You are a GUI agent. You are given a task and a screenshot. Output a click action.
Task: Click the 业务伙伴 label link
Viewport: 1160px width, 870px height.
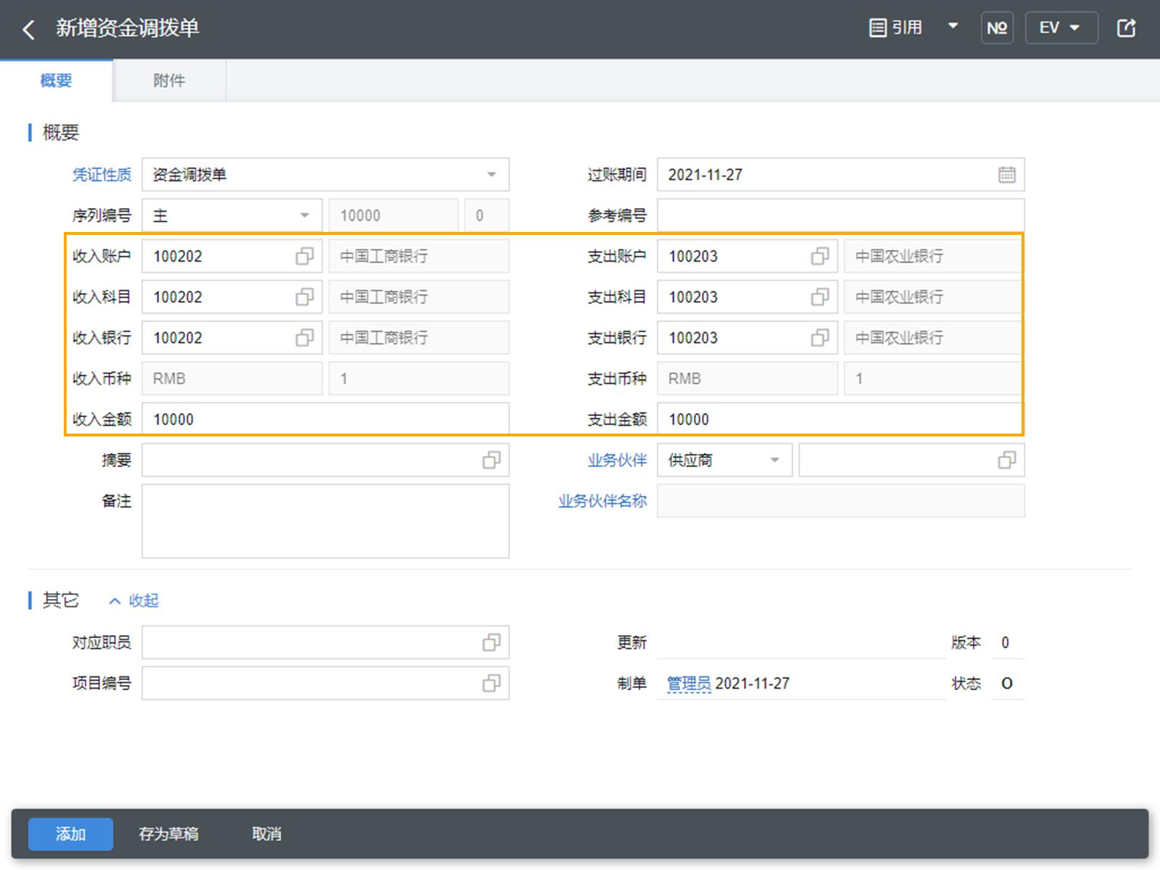pyautogui.click(x=617, y=460)
